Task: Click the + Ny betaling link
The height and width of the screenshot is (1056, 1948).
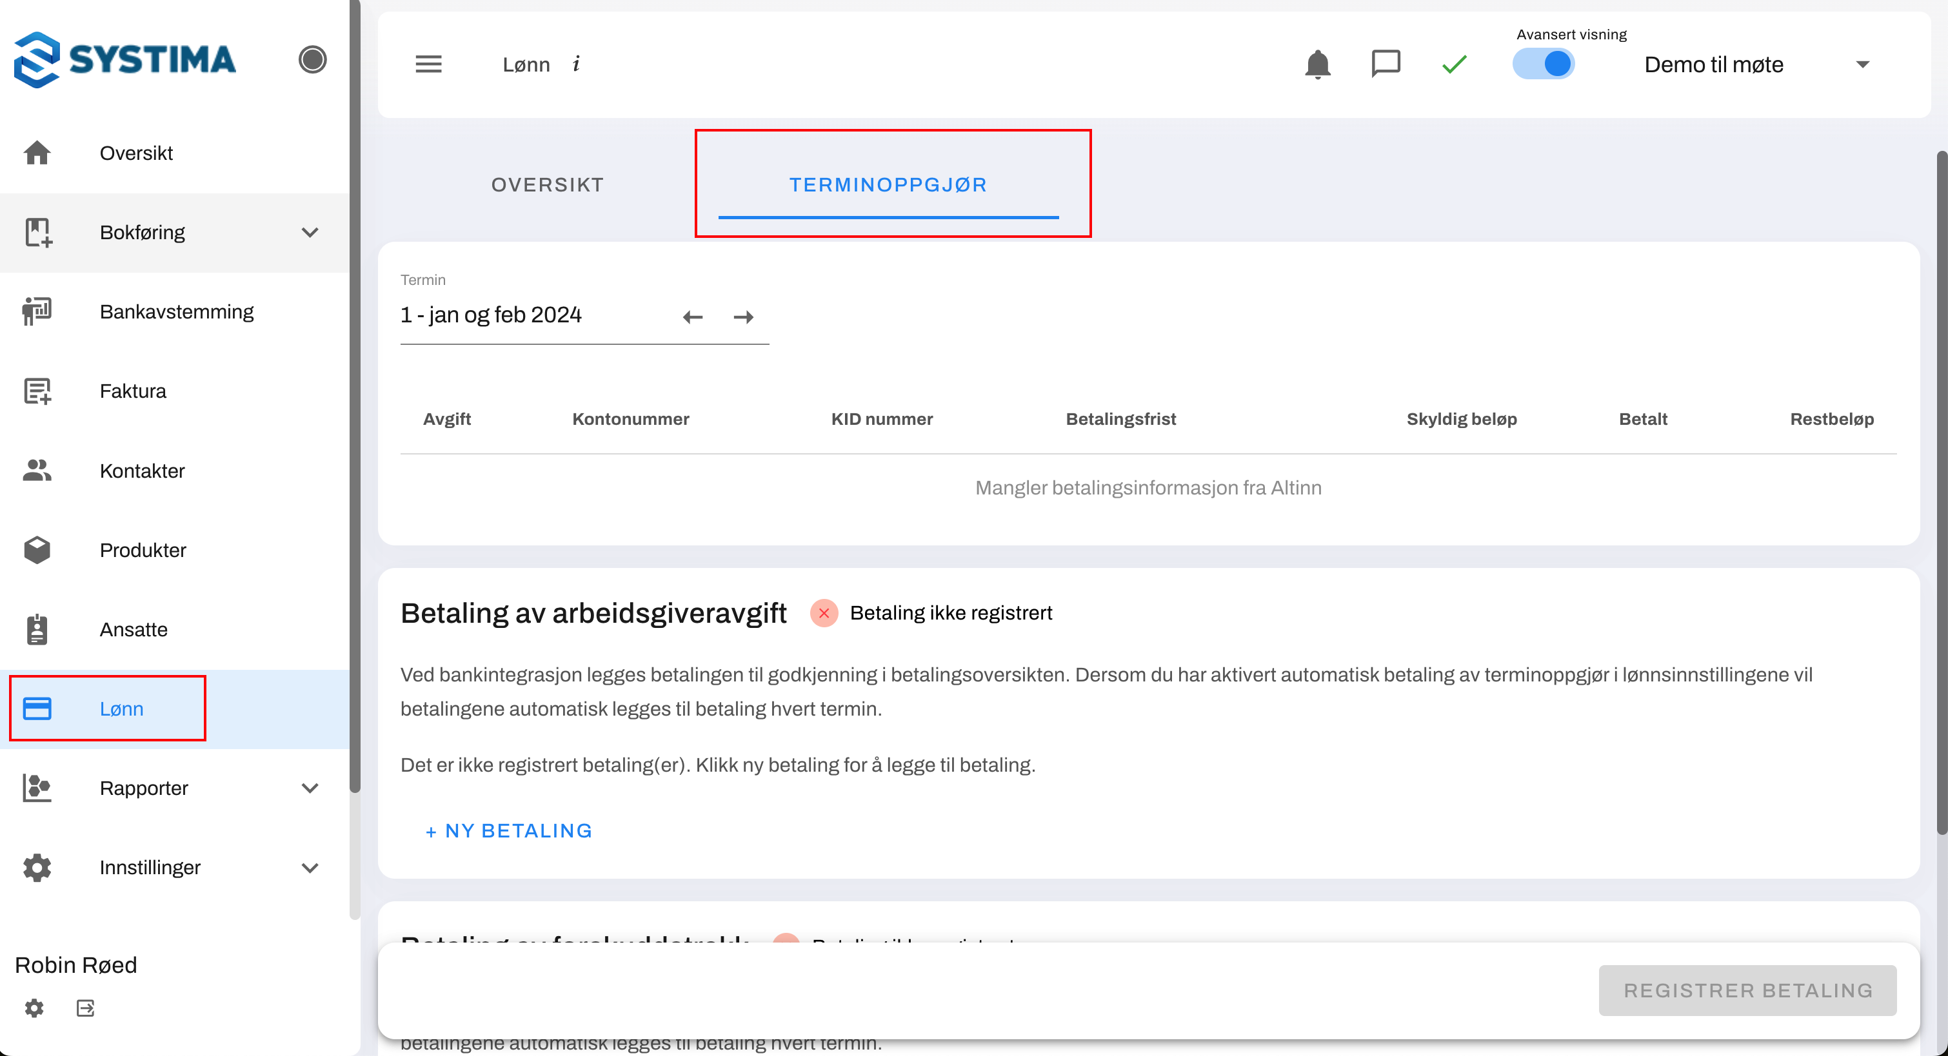Action: click(x=508, y=831)
